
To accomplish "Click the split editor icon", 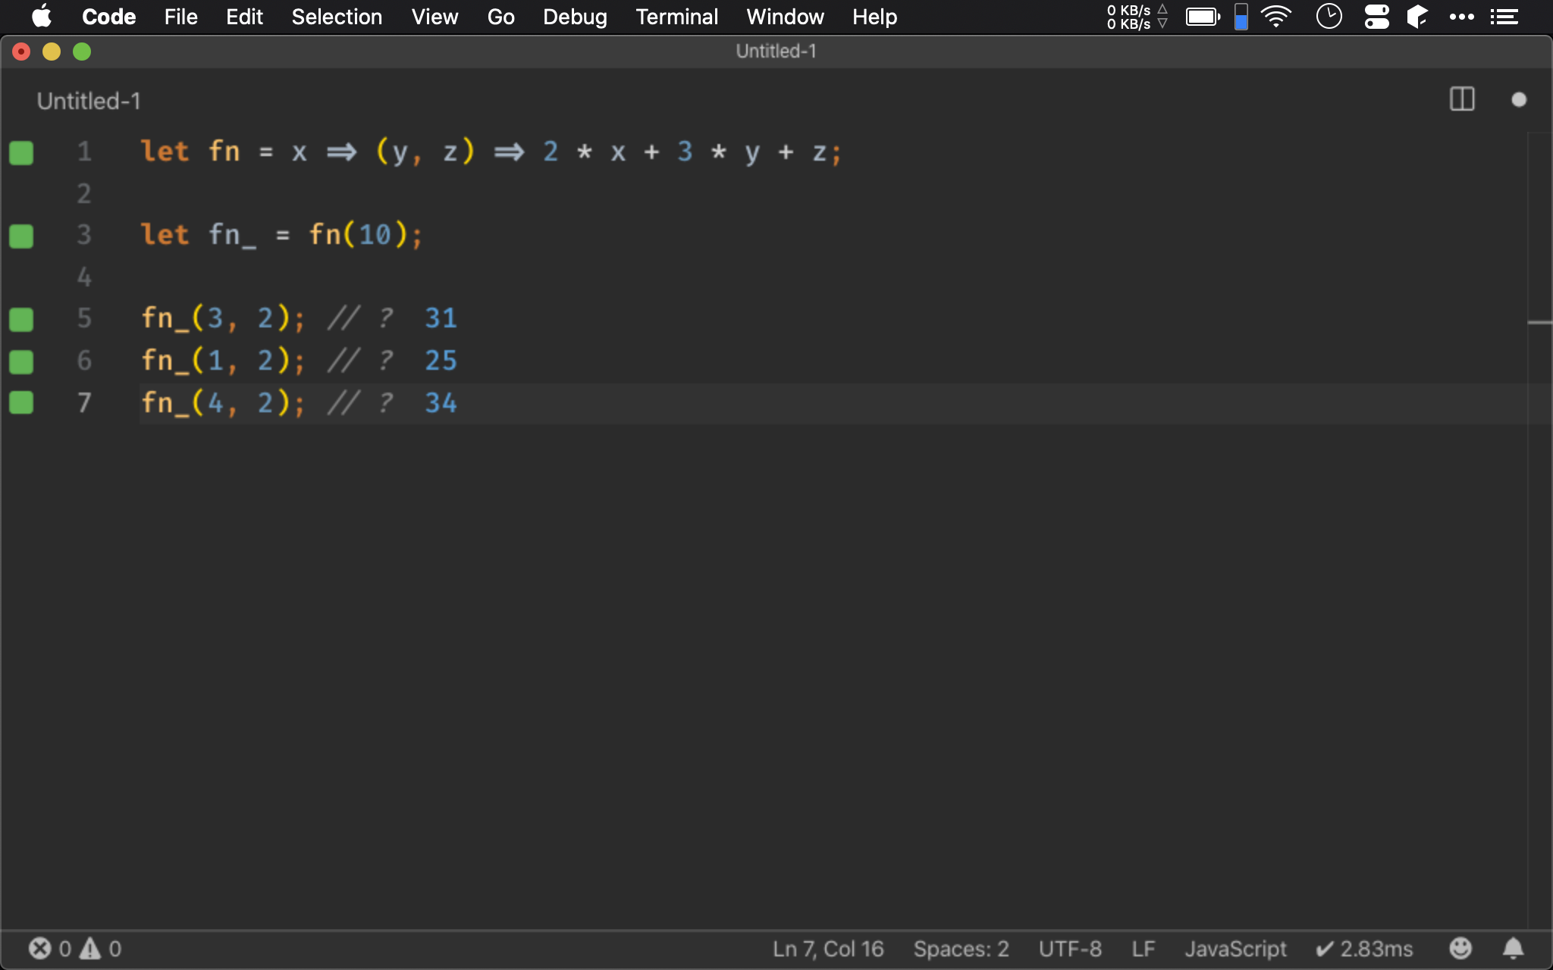I will point(1461,99).
